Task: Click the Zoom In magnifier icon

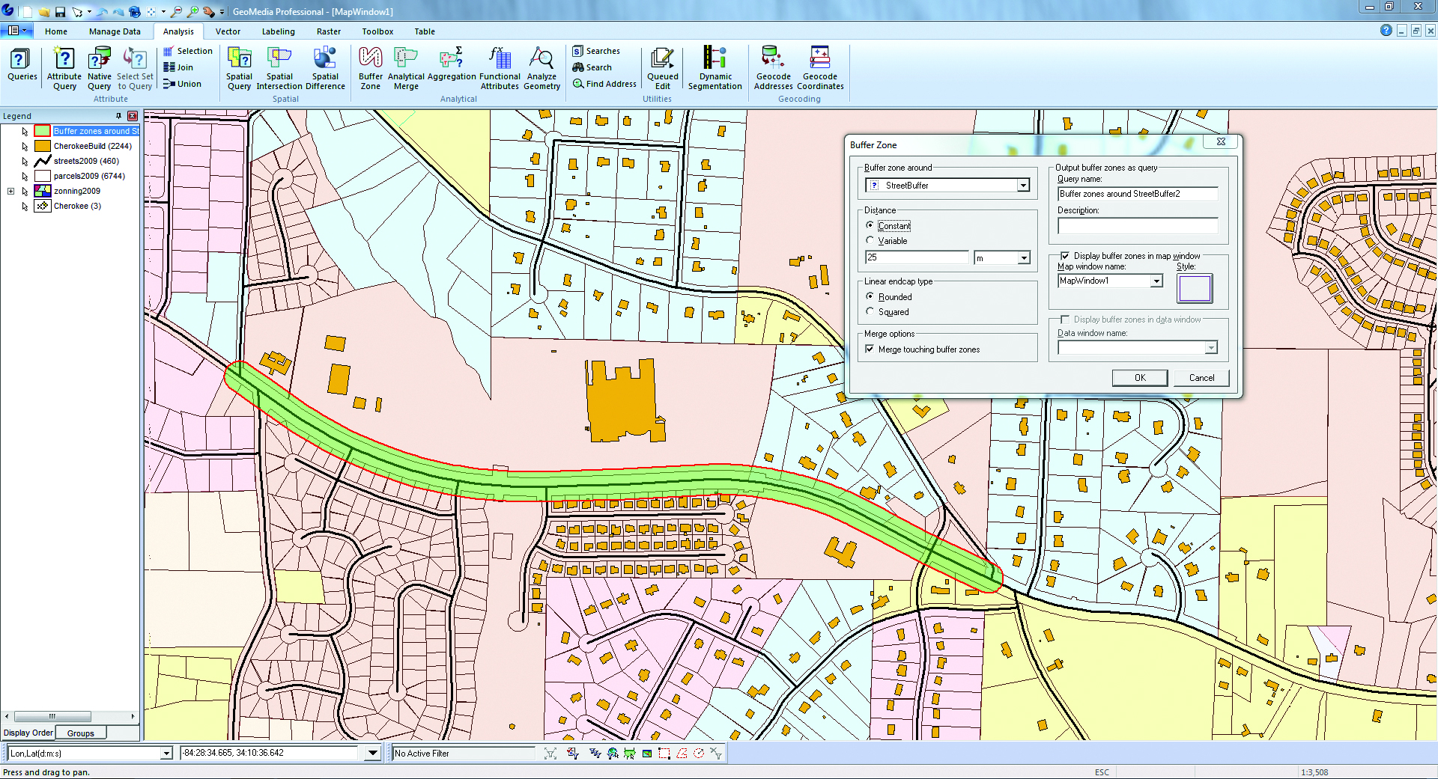Action: coord(192,12)
